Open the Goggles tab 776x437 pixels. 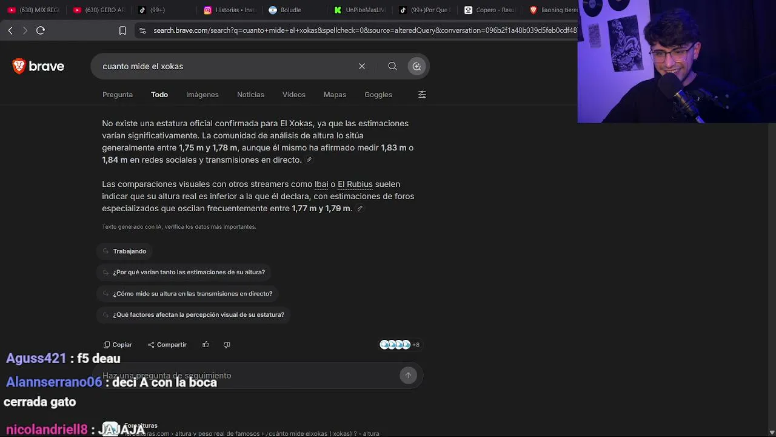378,95
